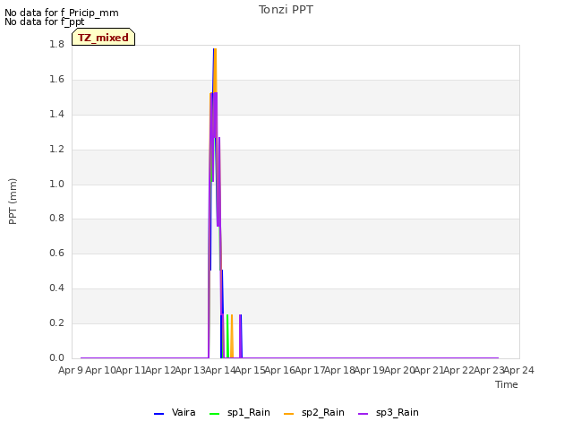573x430 pixels.
Task: Toggle the sp2_Rain legend entry
Action: [x=314, y=413]
